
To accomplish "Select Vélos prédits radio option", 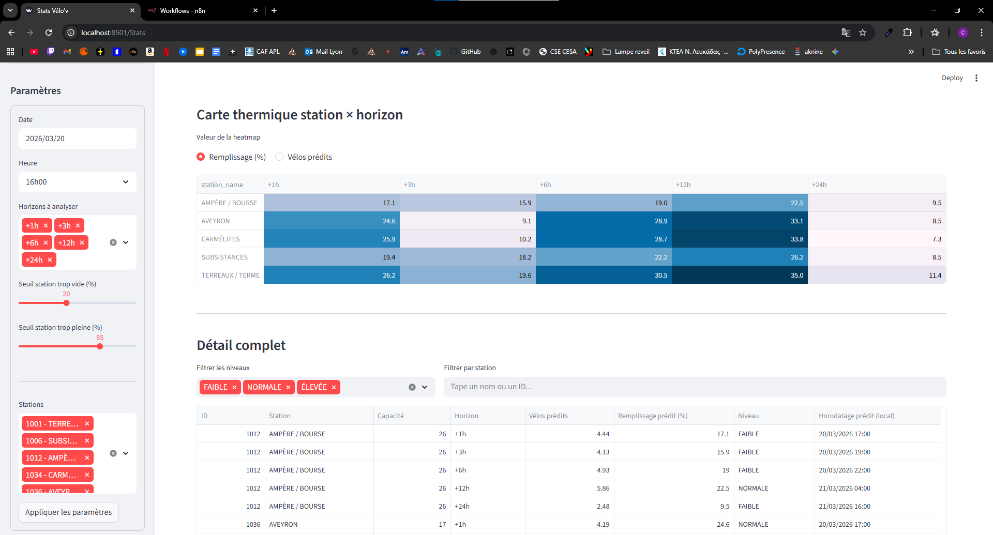I will click(279, 157).
